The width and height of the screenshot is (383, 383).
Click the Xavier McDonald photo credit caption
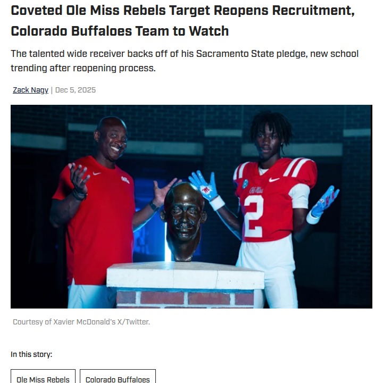tap(81, 322)
